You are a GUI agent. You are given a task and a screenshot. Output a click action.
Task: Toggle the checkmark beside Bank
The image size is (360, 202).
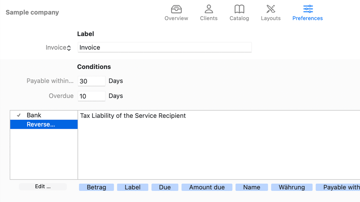pyautogui.click(x=19, y=115)
